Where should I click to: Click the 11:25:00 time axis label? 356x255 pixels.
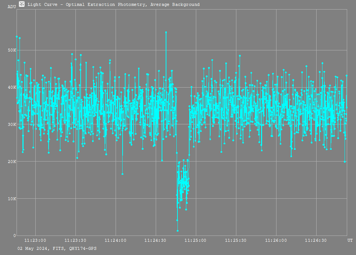[195, 241]
